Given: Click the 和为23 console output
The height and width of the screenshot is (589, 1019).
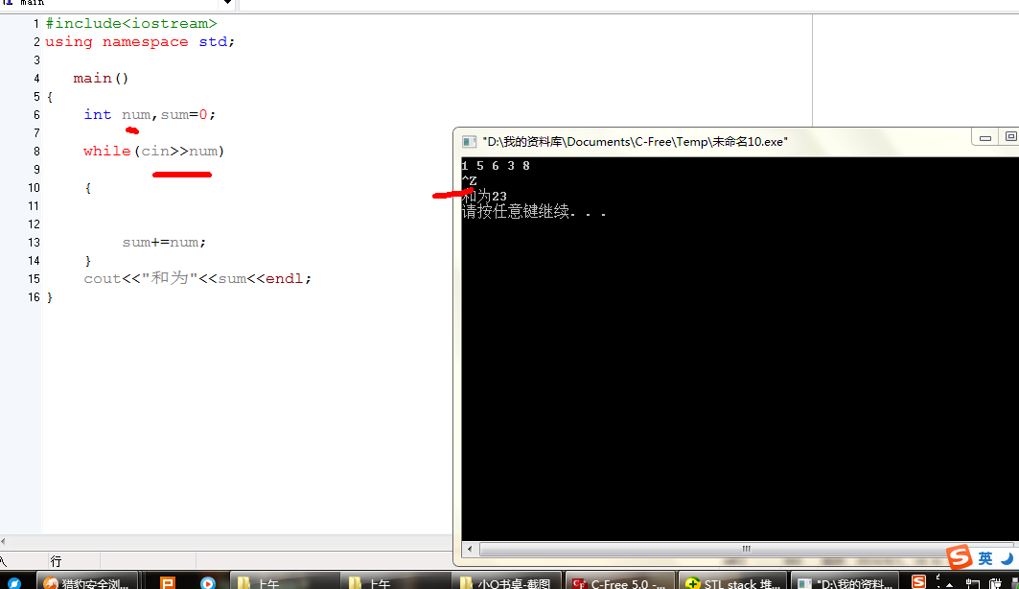Looking at the screenshot, I should pos(484,196).
